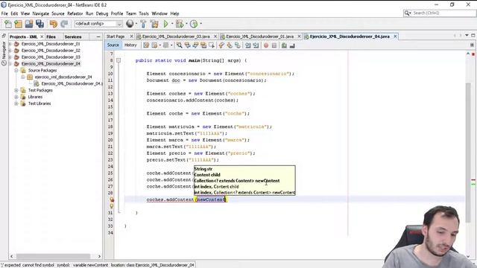Expand the Ejercicio_XML_Discoduroderoer_02 project node
This screenshot has width=477, height=268.
10,51
